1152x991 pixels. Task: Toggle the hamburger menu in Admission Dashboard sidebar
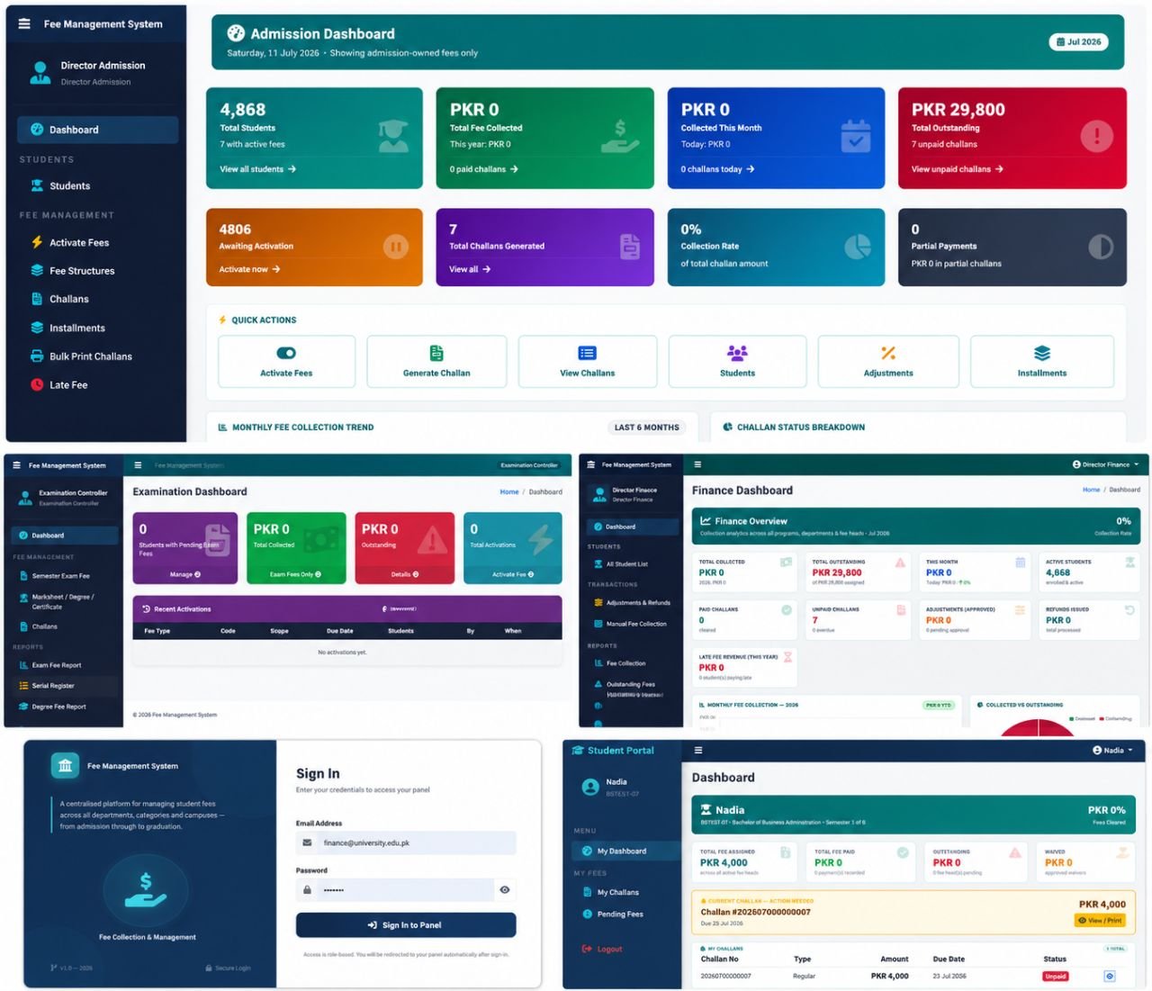24,24
